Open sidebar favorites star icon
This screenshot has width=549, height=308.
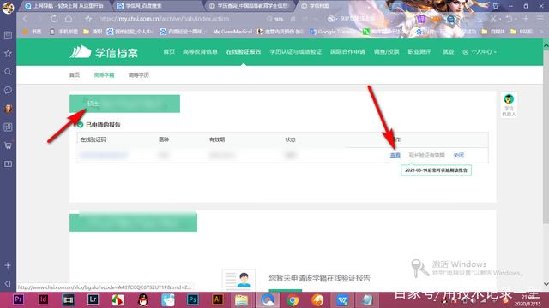pyautogui.click(x=8, y=53)
